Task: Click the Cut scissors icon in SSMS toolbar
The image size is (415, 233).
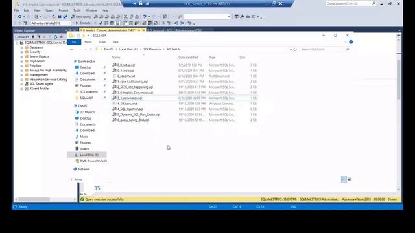Action: coord(126,17)
